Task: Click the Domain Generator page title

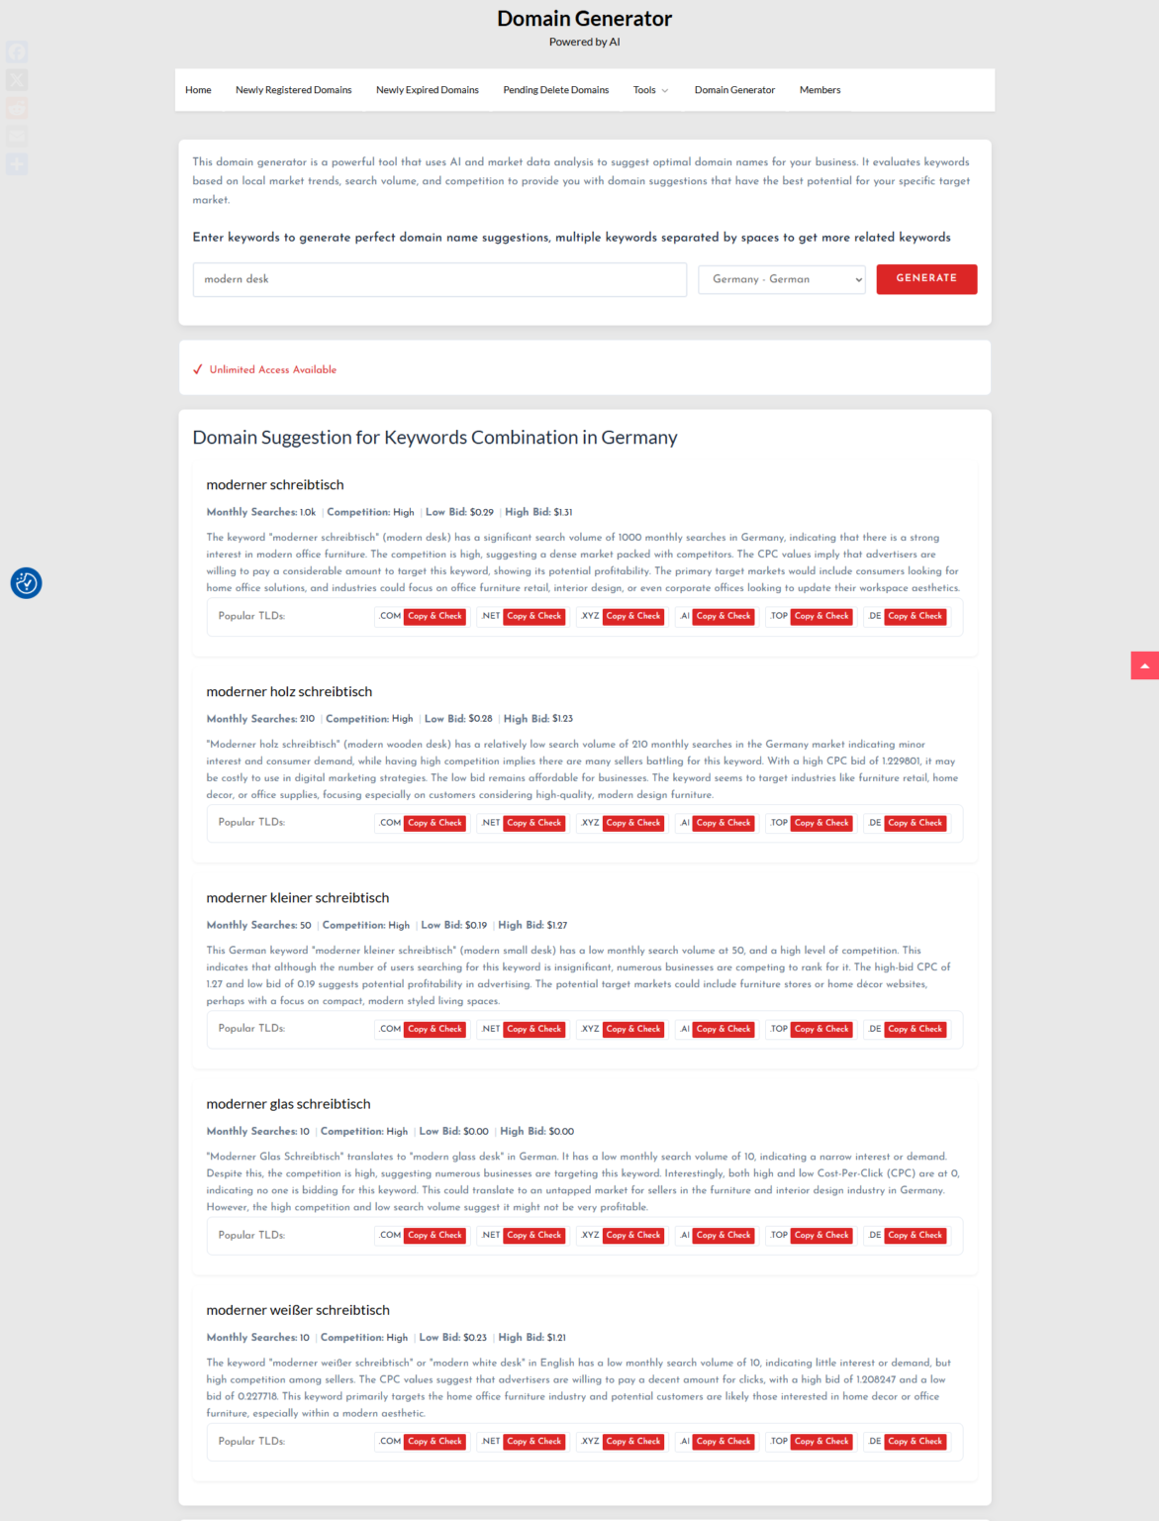Action: tap(584, 19)
